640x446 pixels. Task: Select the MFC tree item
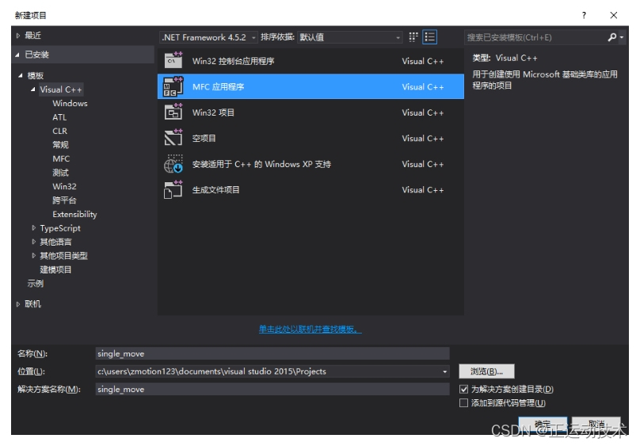coord(61,158)
